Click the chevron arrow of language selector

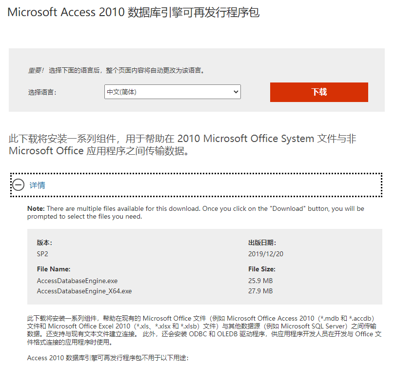tap(236, 92)
